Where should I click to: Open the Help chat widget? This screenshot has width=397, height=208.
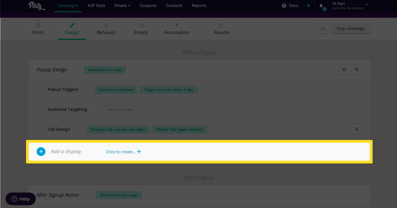(21, 199)
